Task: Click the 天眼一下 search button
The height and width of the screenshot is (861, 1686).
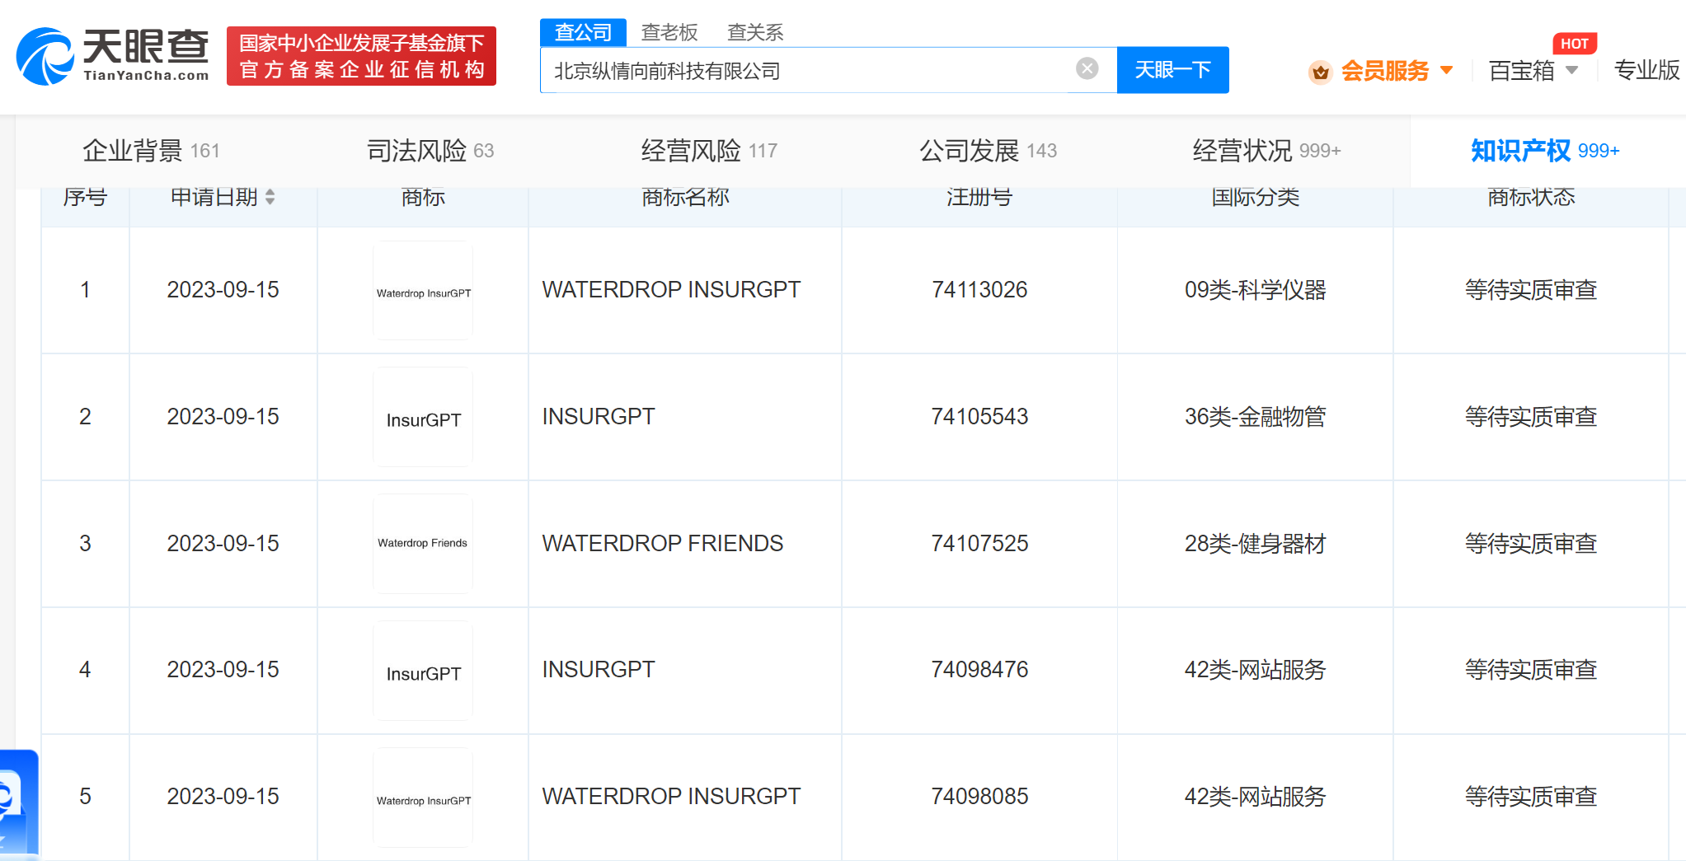Action: tap(1172, 70)
